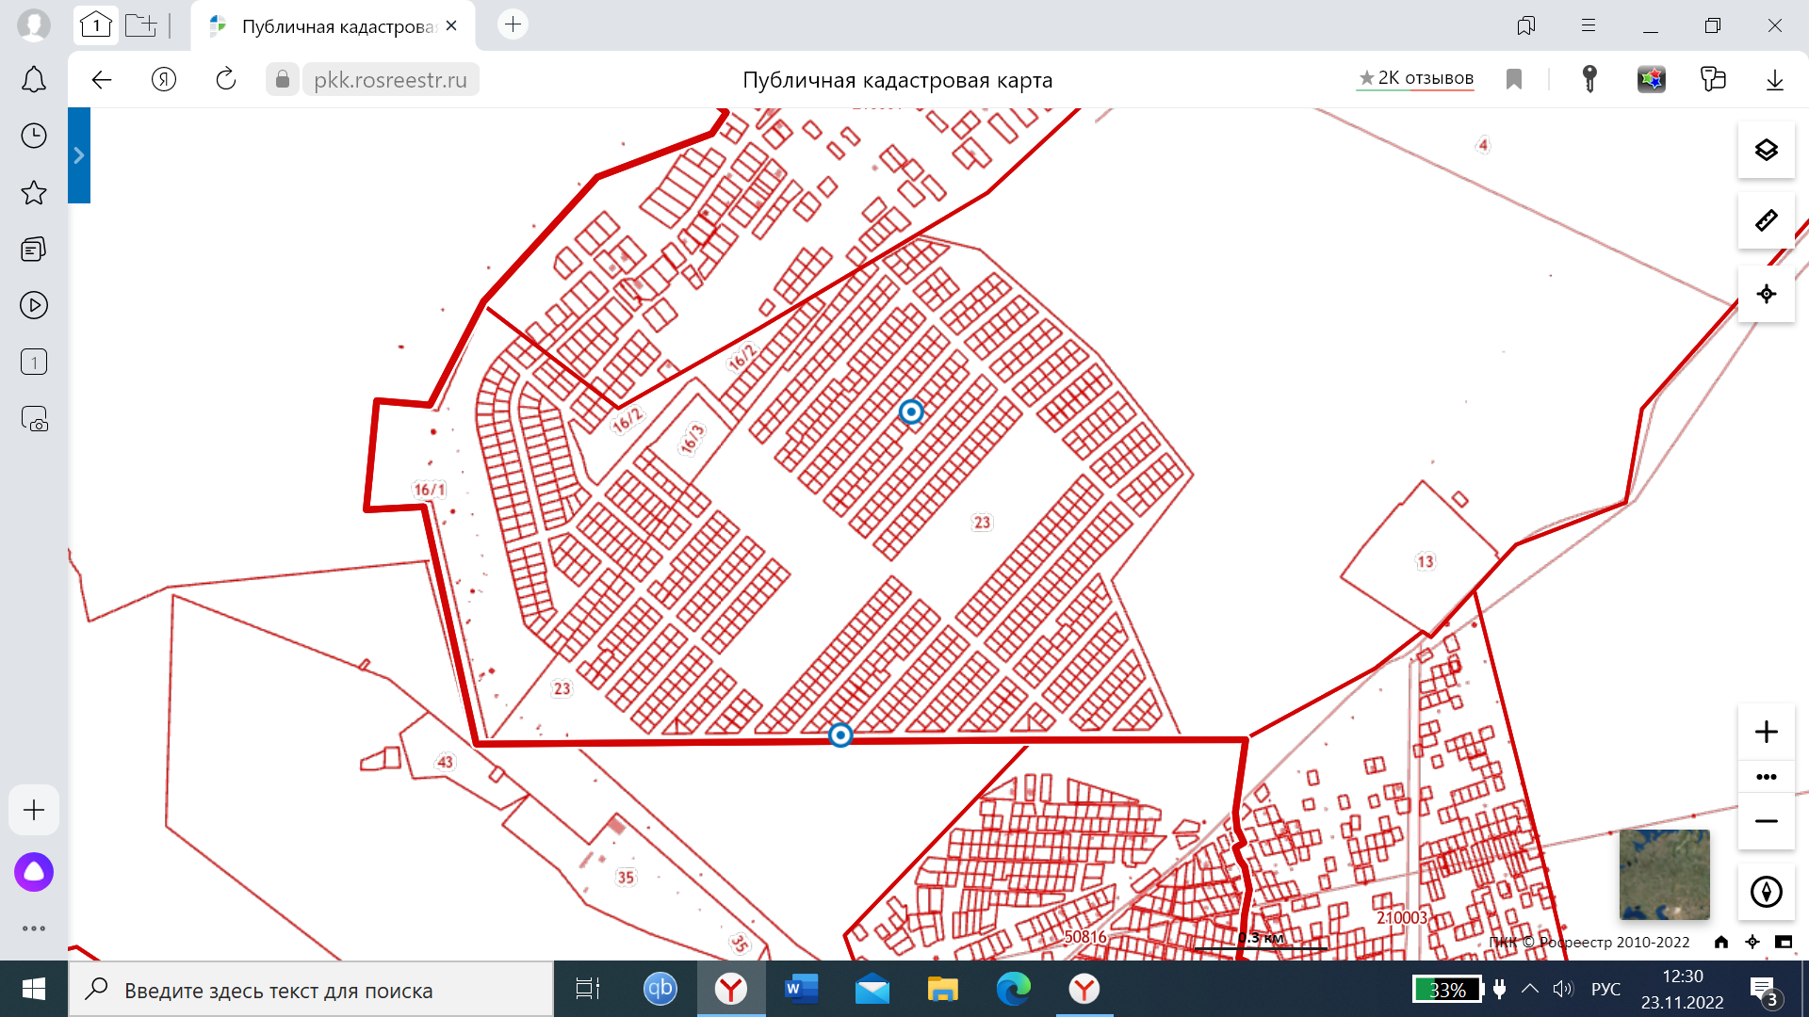Open a new browser tab
Image resolution: width=1809 pixels, height=1017 pixels.
pyautogui.click(x=513, y=25)
